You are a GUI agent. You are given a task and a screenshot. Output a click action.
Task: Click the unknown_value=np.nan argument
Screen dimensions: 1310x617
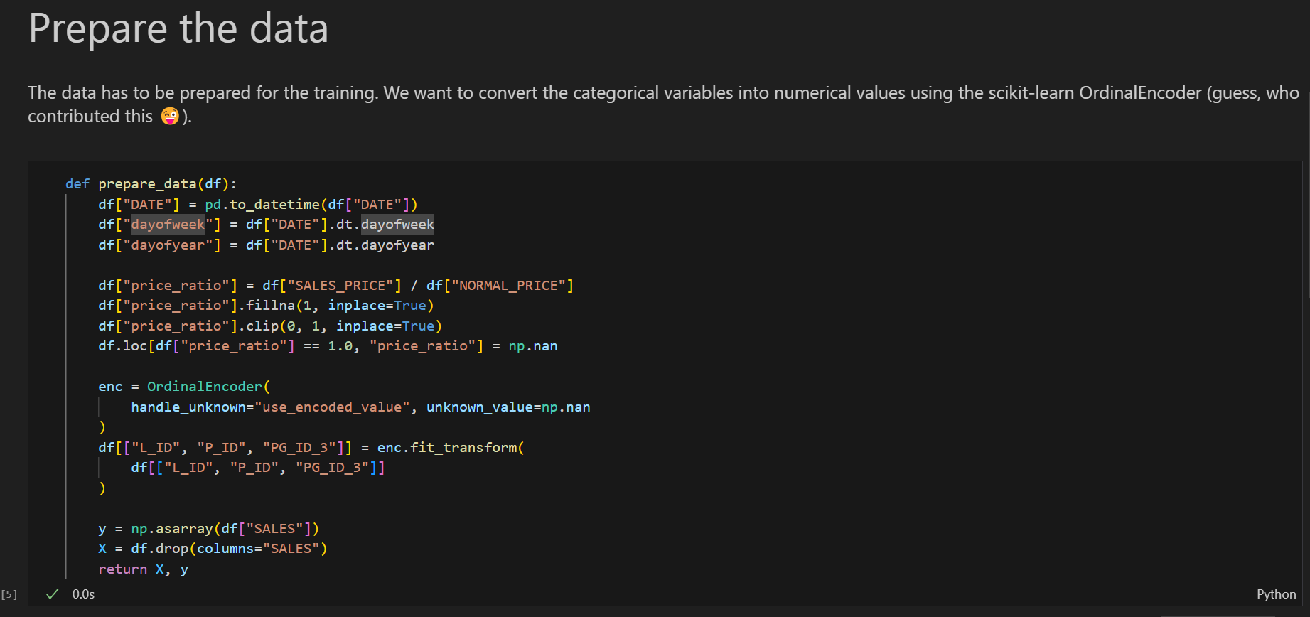(508, 407)
